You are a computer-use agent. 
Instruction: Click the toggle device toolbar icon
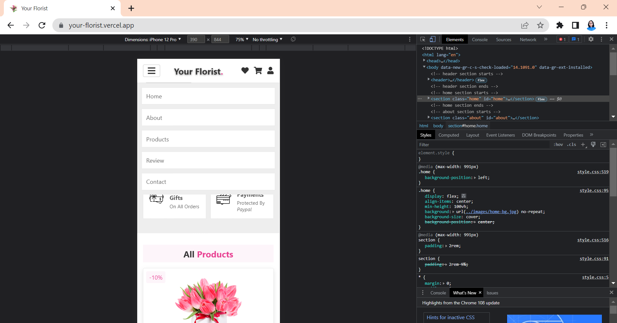click(432, 39)
